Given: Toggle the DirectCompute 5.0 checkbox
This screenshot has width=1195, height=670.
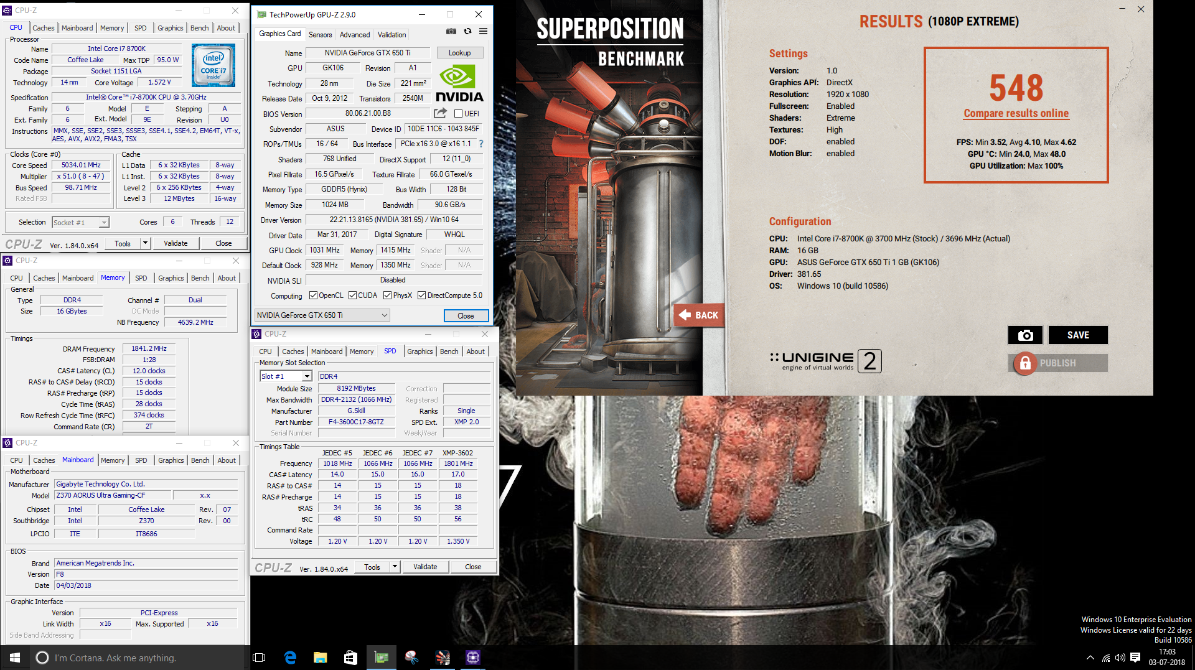Looking at the screenshot, I should [421, 295].
